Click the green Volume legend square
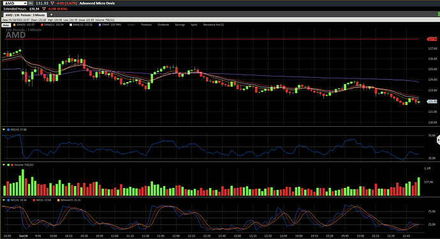 pyautogui.click(x=8, y=165)
